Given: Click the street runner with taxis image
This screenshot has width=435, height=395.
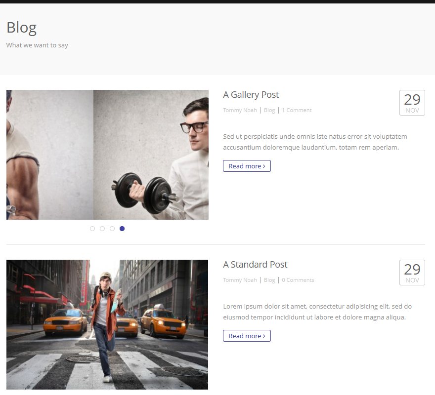Looking at the screenshot, I should [x=107, y=324].
